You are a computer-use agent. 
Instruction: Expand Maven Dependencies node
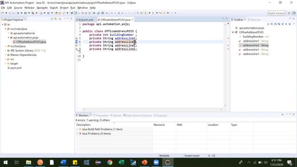click(x=6, y=55)
